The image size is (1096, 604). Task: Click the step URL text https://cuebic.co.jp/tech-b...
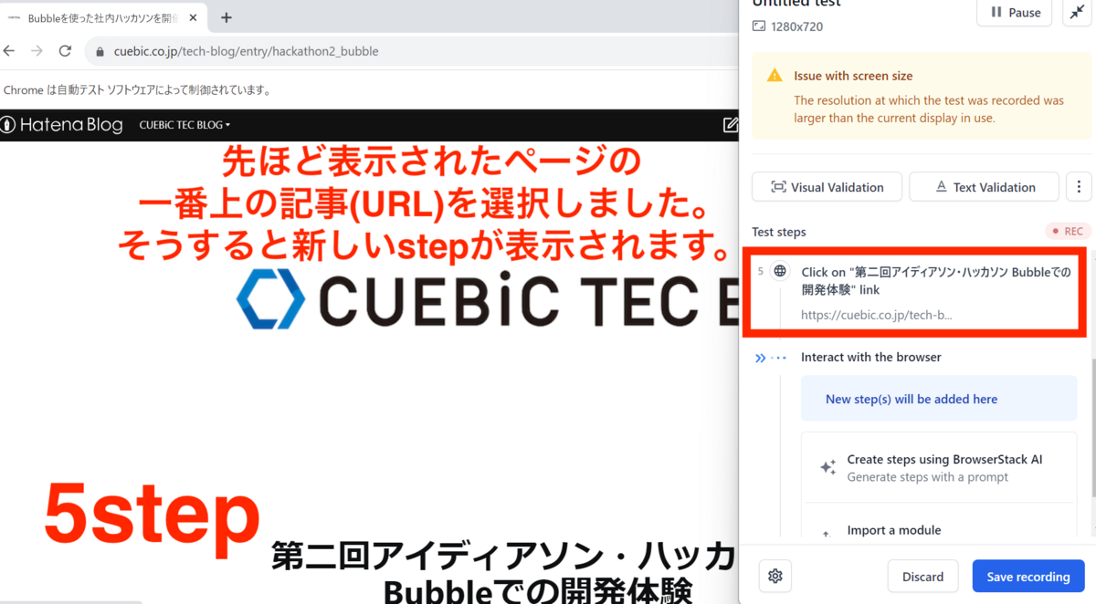click(x=876, y=315)
